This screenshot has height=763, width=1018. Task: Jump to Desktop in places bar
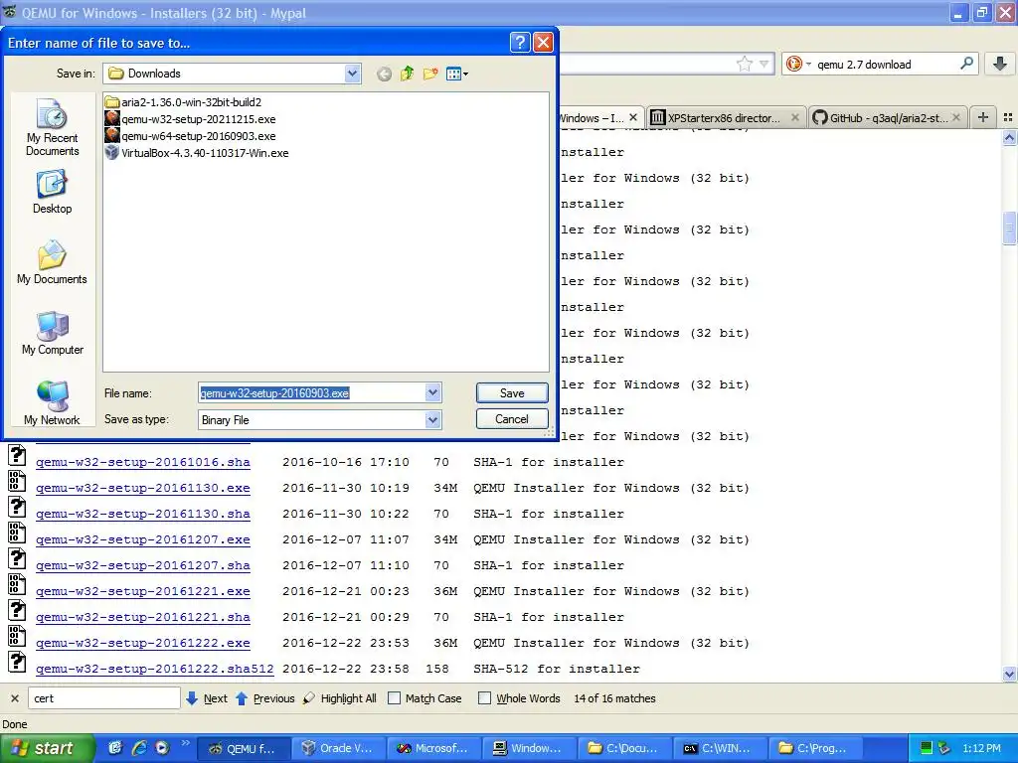pos(52,192)
